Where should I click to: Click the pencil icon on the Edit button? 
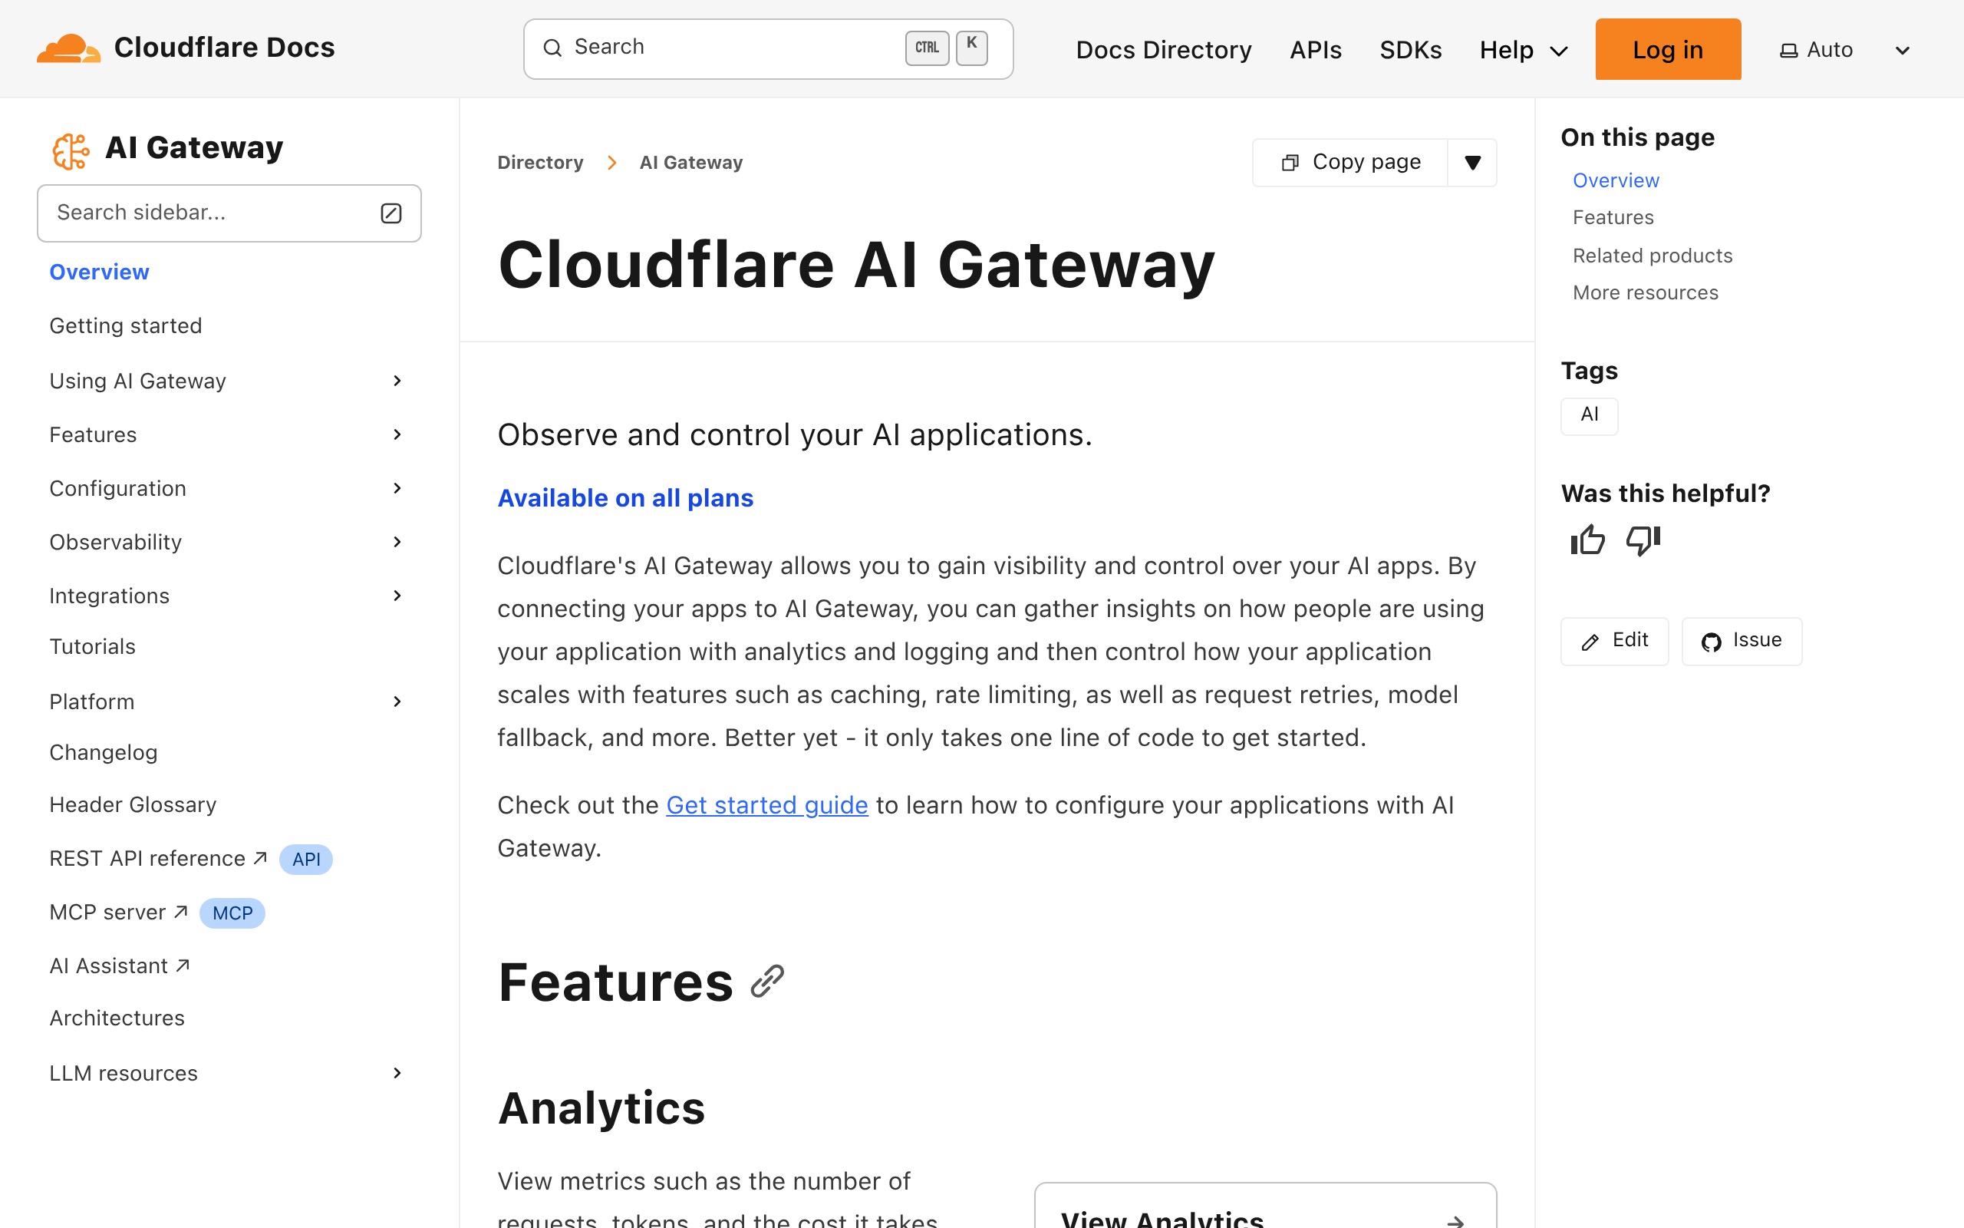pos(1589,642)
